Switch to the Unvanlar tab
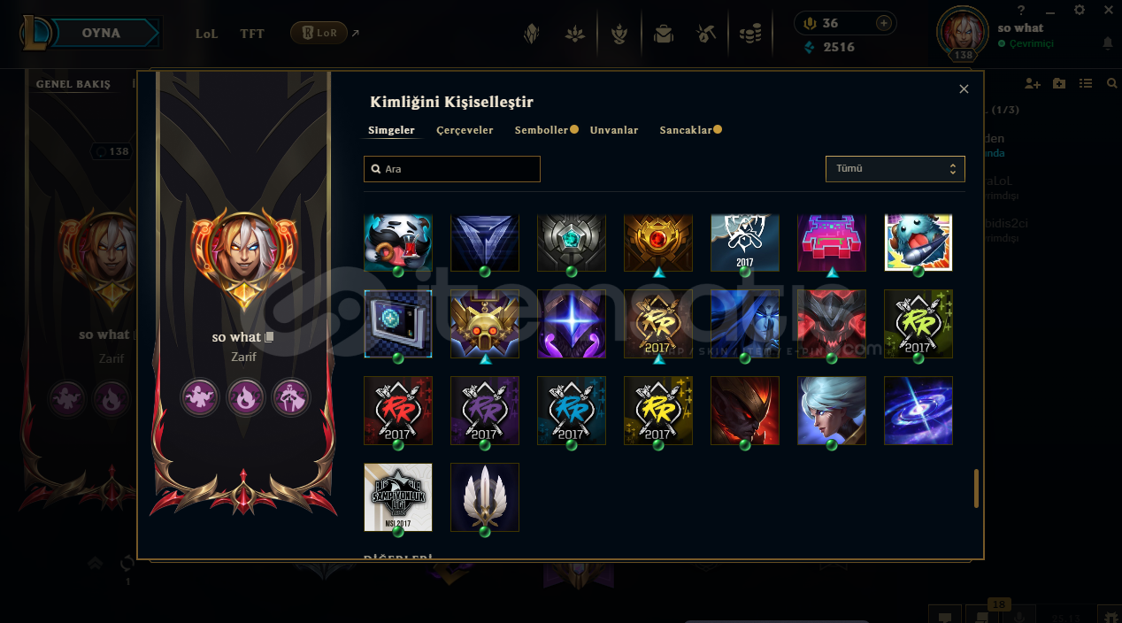 pyautogui.click(x=614, y=130)
